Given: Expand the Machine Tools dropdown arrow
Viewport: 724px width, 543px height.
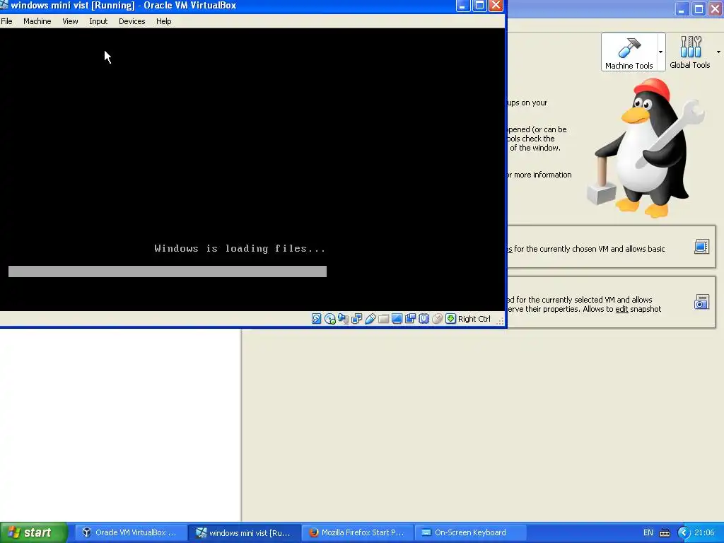Looking at the screenshot, I should [x=661, y=52].
